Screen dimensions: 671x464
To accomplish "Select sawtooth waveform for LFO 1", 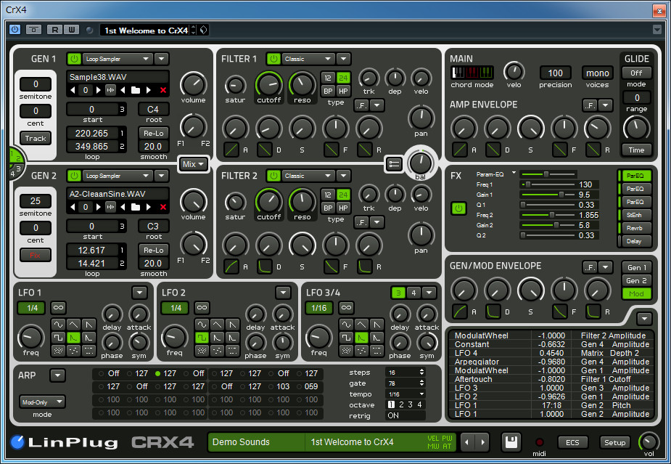I will click(x=88, y=325).
